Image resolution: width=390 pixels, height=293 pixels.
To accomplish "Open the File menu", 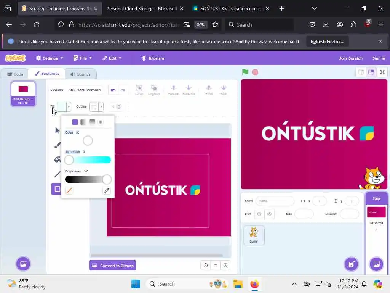I will coord(83,58).
